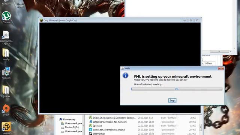Select the SoftonicDownloader_for_hamachi file name
Screen dimensions: 240x135
tap(109, 121)
